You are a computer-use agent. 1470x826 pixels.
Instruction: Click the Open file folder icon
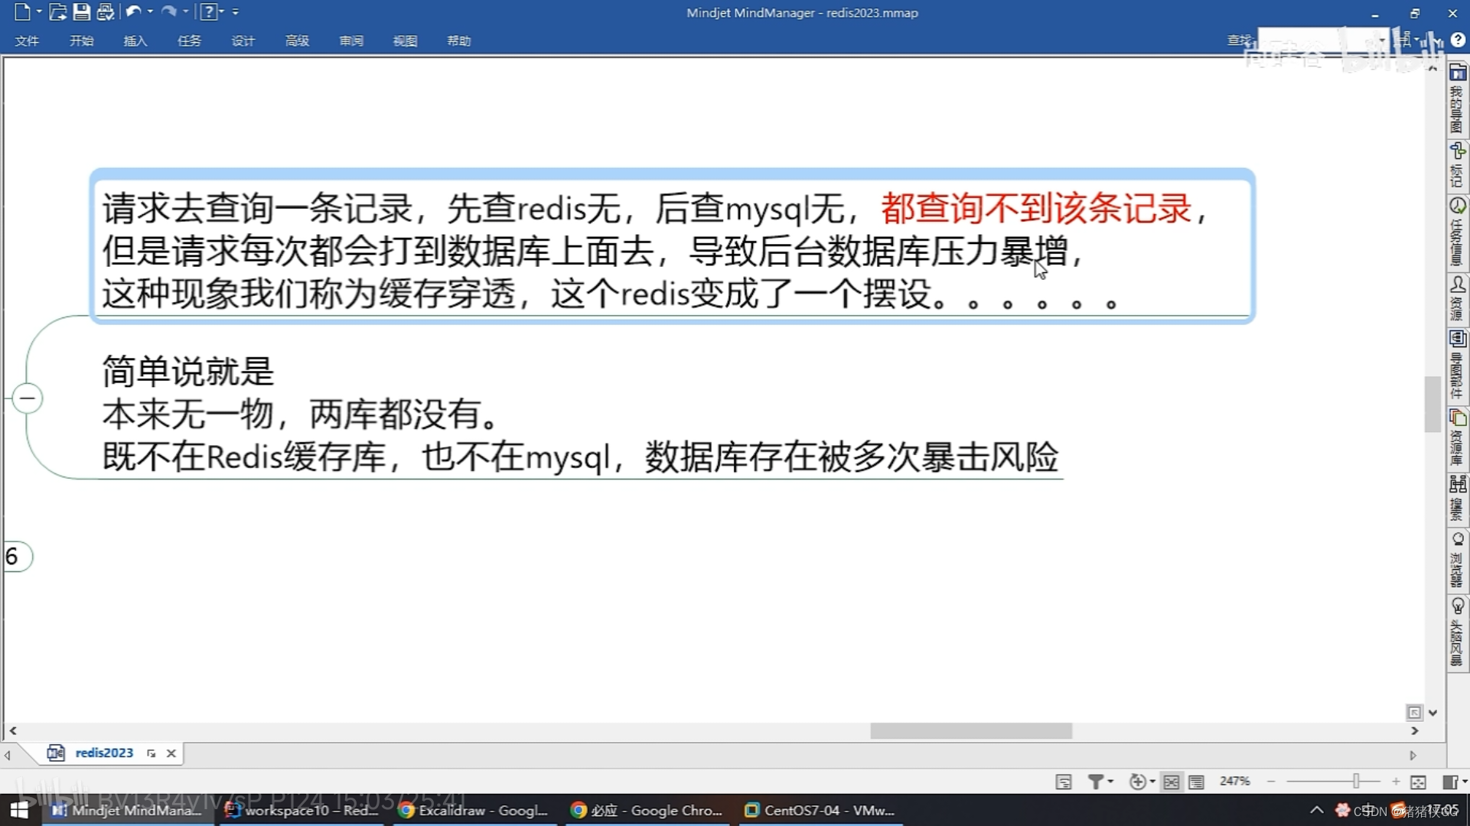57,11
